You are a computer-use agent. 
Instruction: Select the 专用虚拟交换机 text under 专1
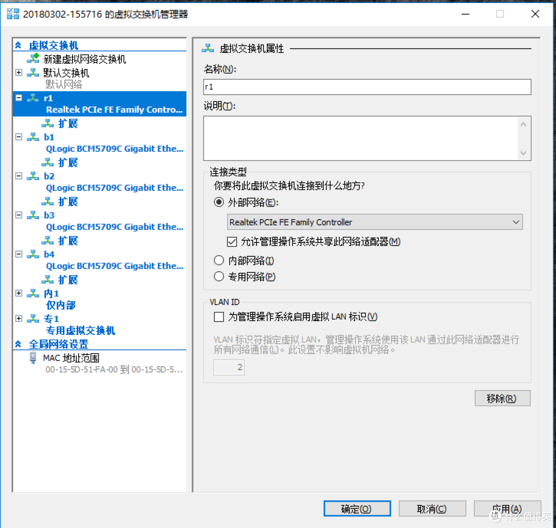(80, 330)
